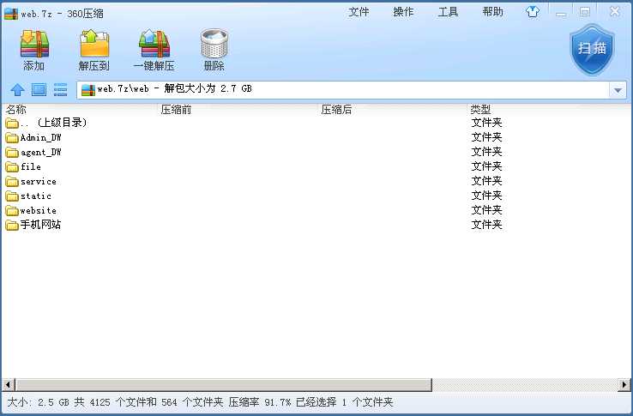Click the 'file' folder name

point(31,166)
